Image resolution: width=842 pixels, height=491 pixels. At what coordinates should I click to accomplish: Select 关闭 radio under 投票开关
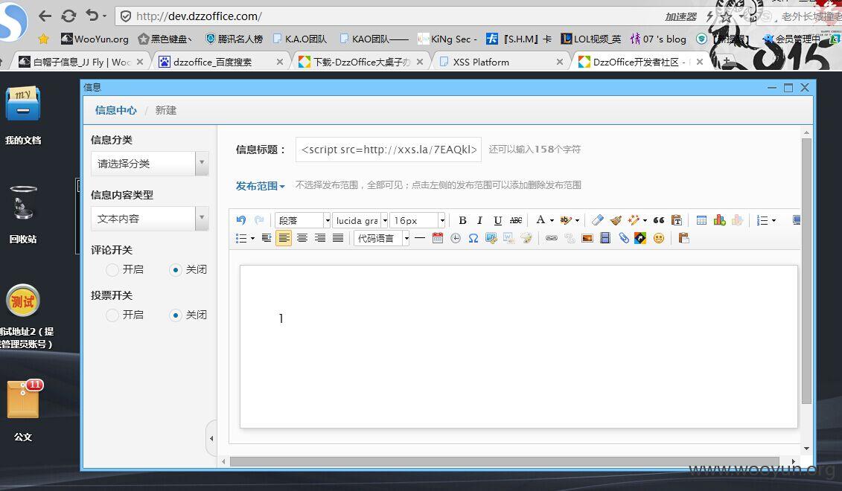click(176, 315)
